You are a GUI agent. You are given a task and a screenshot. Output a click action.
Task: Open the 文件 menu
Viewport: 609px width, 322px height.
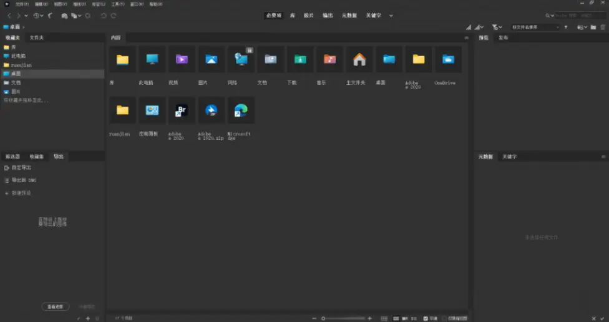pyautogui.click(x=22, y=4)
